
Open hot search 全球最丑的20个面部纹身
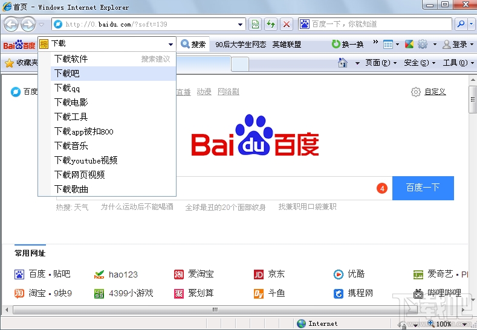tap(226, 208)
